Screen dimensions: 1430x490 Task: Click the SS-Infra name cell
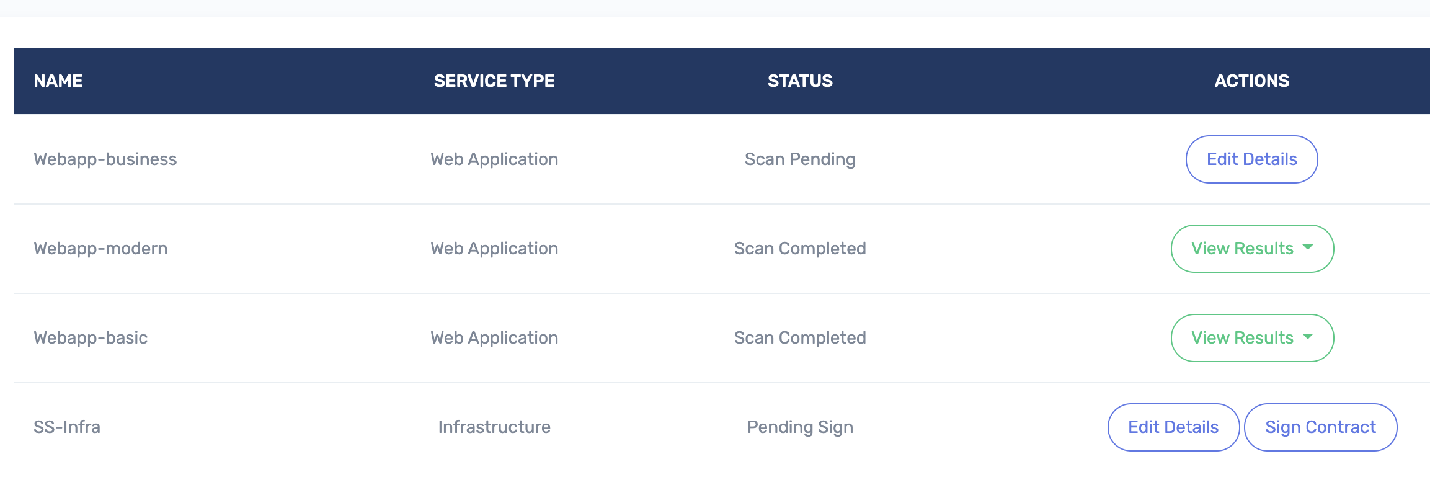point(67,427)
